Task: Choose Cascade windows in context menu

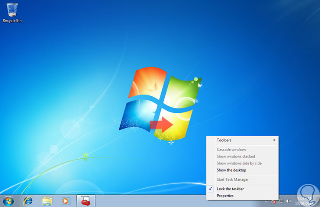Action: click(242, 150)
